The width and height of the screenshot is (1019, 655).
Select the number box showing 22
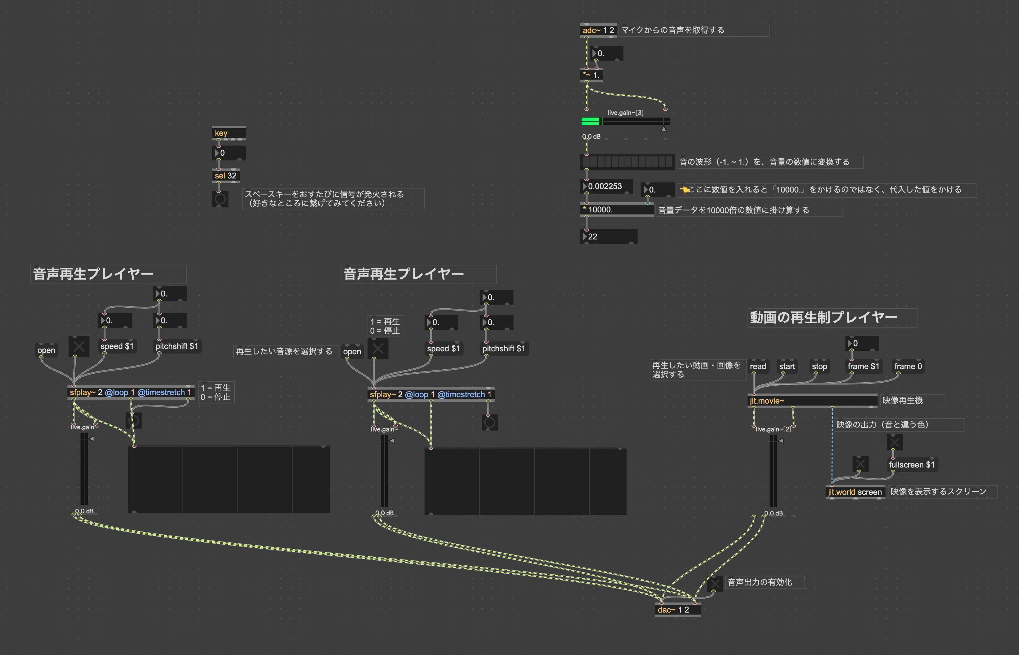click(x=609, y=237)
